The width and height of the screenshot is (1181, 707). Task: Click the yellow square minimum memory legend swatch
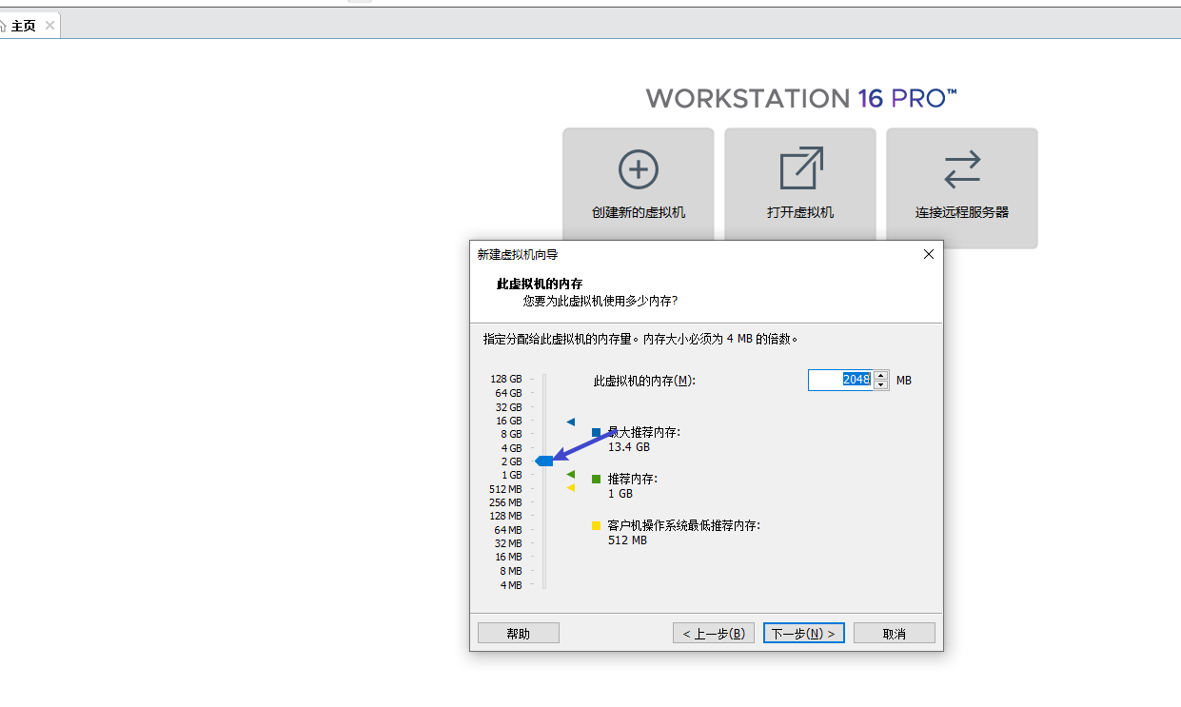597,525
